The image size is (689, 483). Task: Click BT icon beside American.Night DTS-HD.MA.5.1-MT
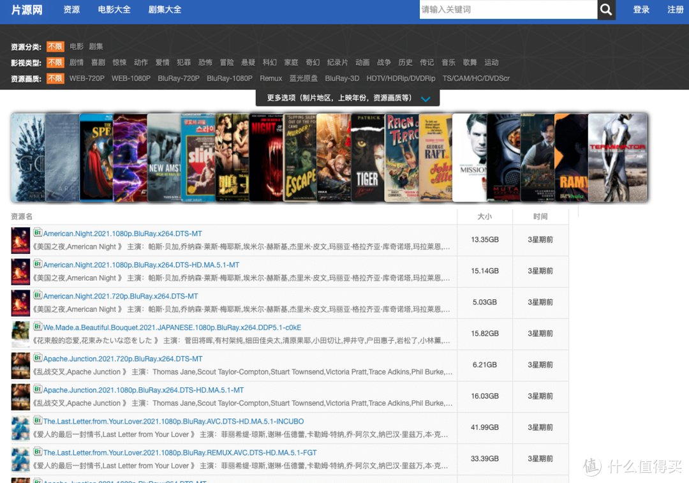(x=38, y=264)
